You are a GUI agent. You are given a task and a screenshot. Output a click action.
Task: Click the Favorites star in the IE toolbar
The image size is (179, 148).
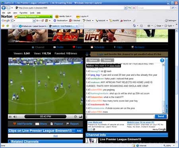[x=3, y=26]
